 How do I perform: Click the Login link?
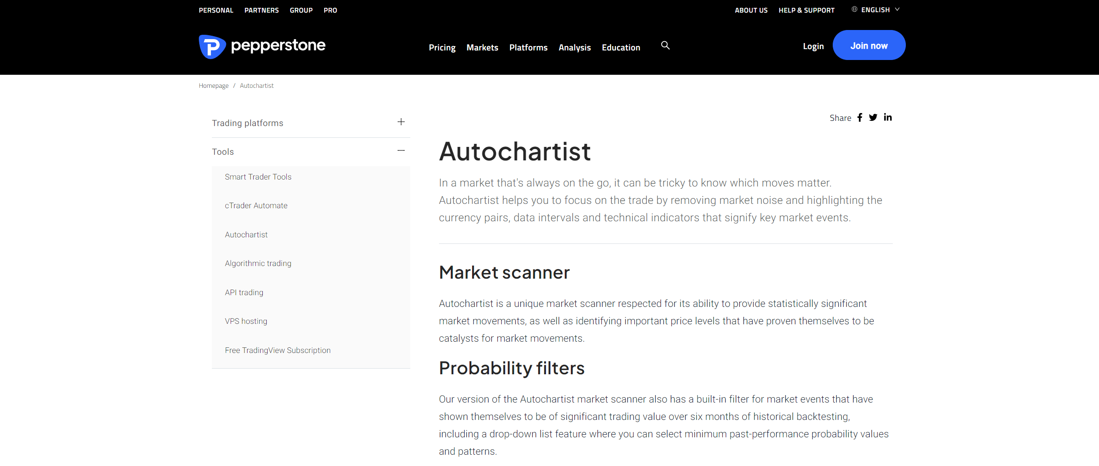coord(813,46)
